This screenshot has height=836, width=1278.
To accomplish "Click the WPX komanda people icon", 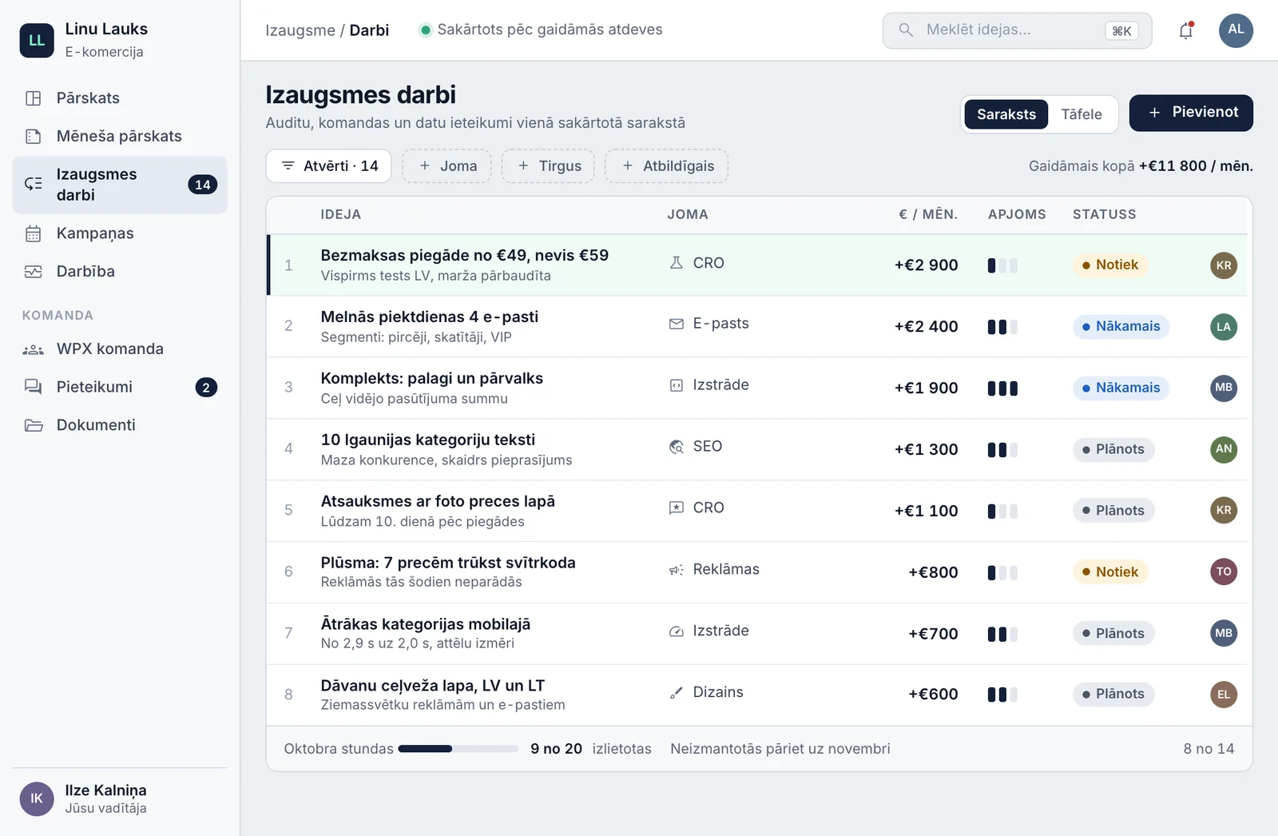I will pyautogui.click(x=34, y=349).
